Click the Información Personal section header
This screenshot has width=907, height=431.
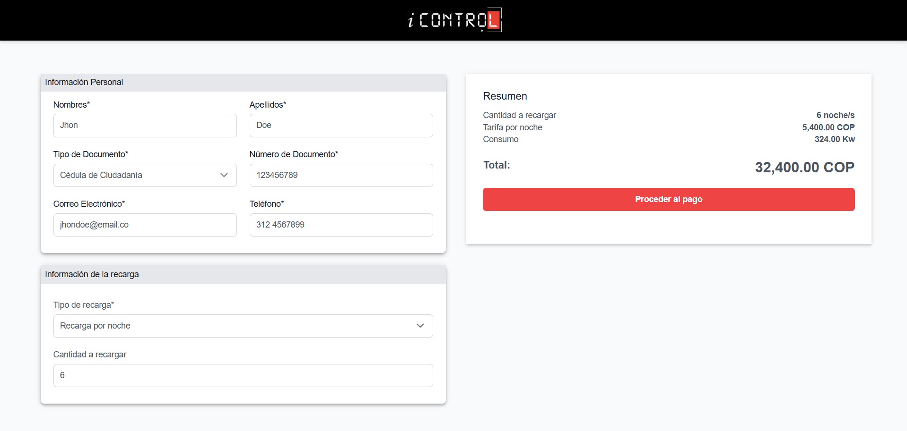[x=84, y=82]
